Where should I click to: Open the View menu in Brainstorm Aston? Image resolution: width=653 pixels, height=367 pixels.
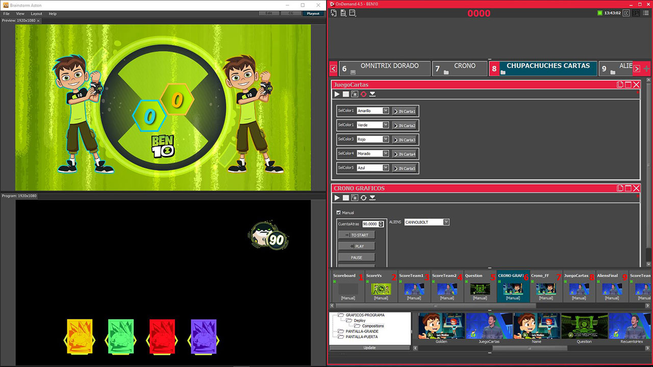coord(20,14)
